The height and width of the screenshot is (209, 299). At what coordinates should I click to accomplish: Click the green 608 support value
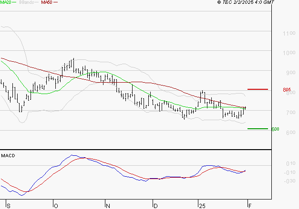pyautogui.click(x=275, y=129)
